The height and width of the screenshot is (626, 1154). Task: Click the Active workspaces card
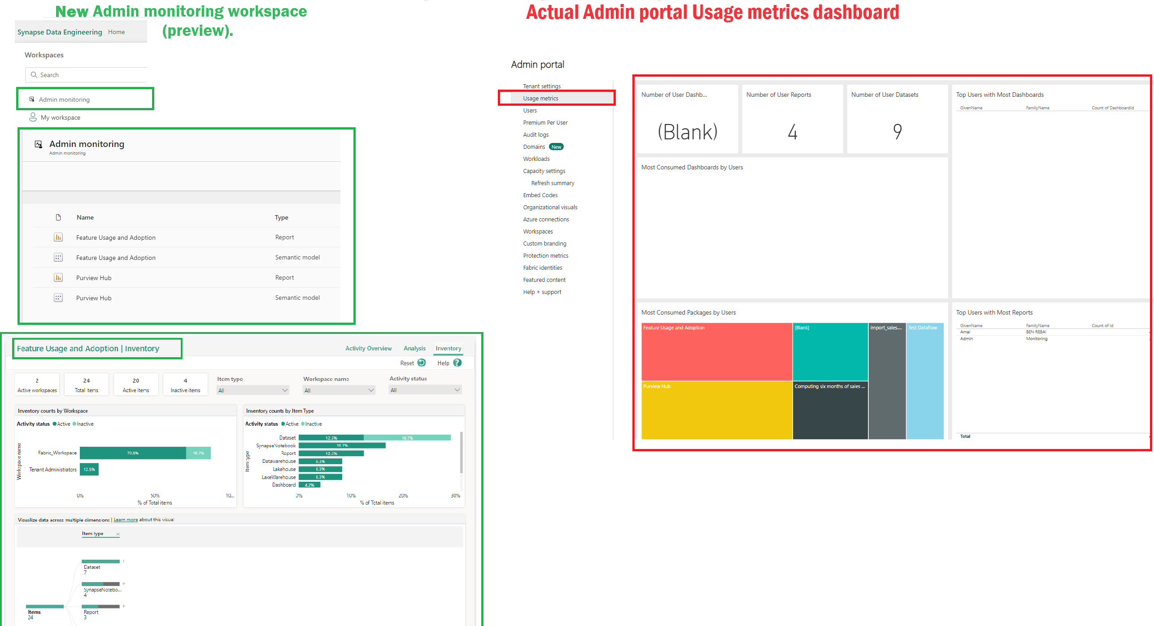[37, 384]
